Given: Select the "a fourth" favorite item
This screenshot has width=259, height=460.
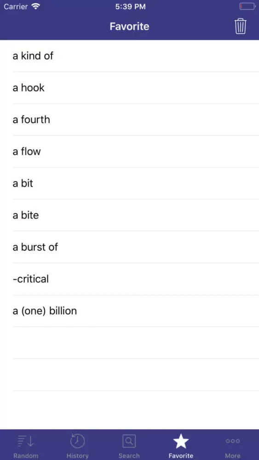Looking at the screenshot, I should 129,120.
